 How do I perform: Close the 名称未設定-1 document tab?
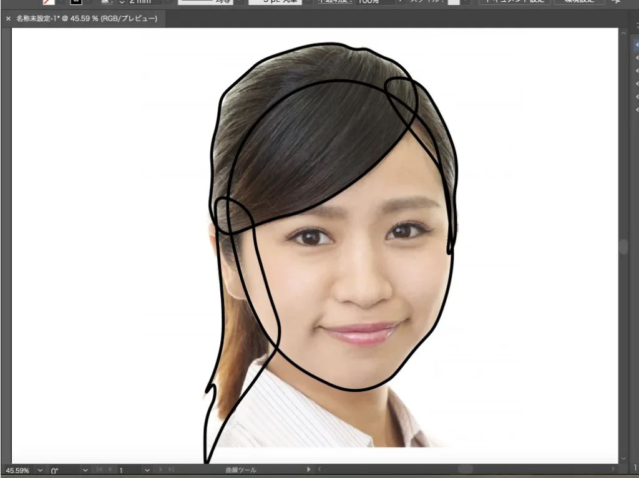coord(8,19)
